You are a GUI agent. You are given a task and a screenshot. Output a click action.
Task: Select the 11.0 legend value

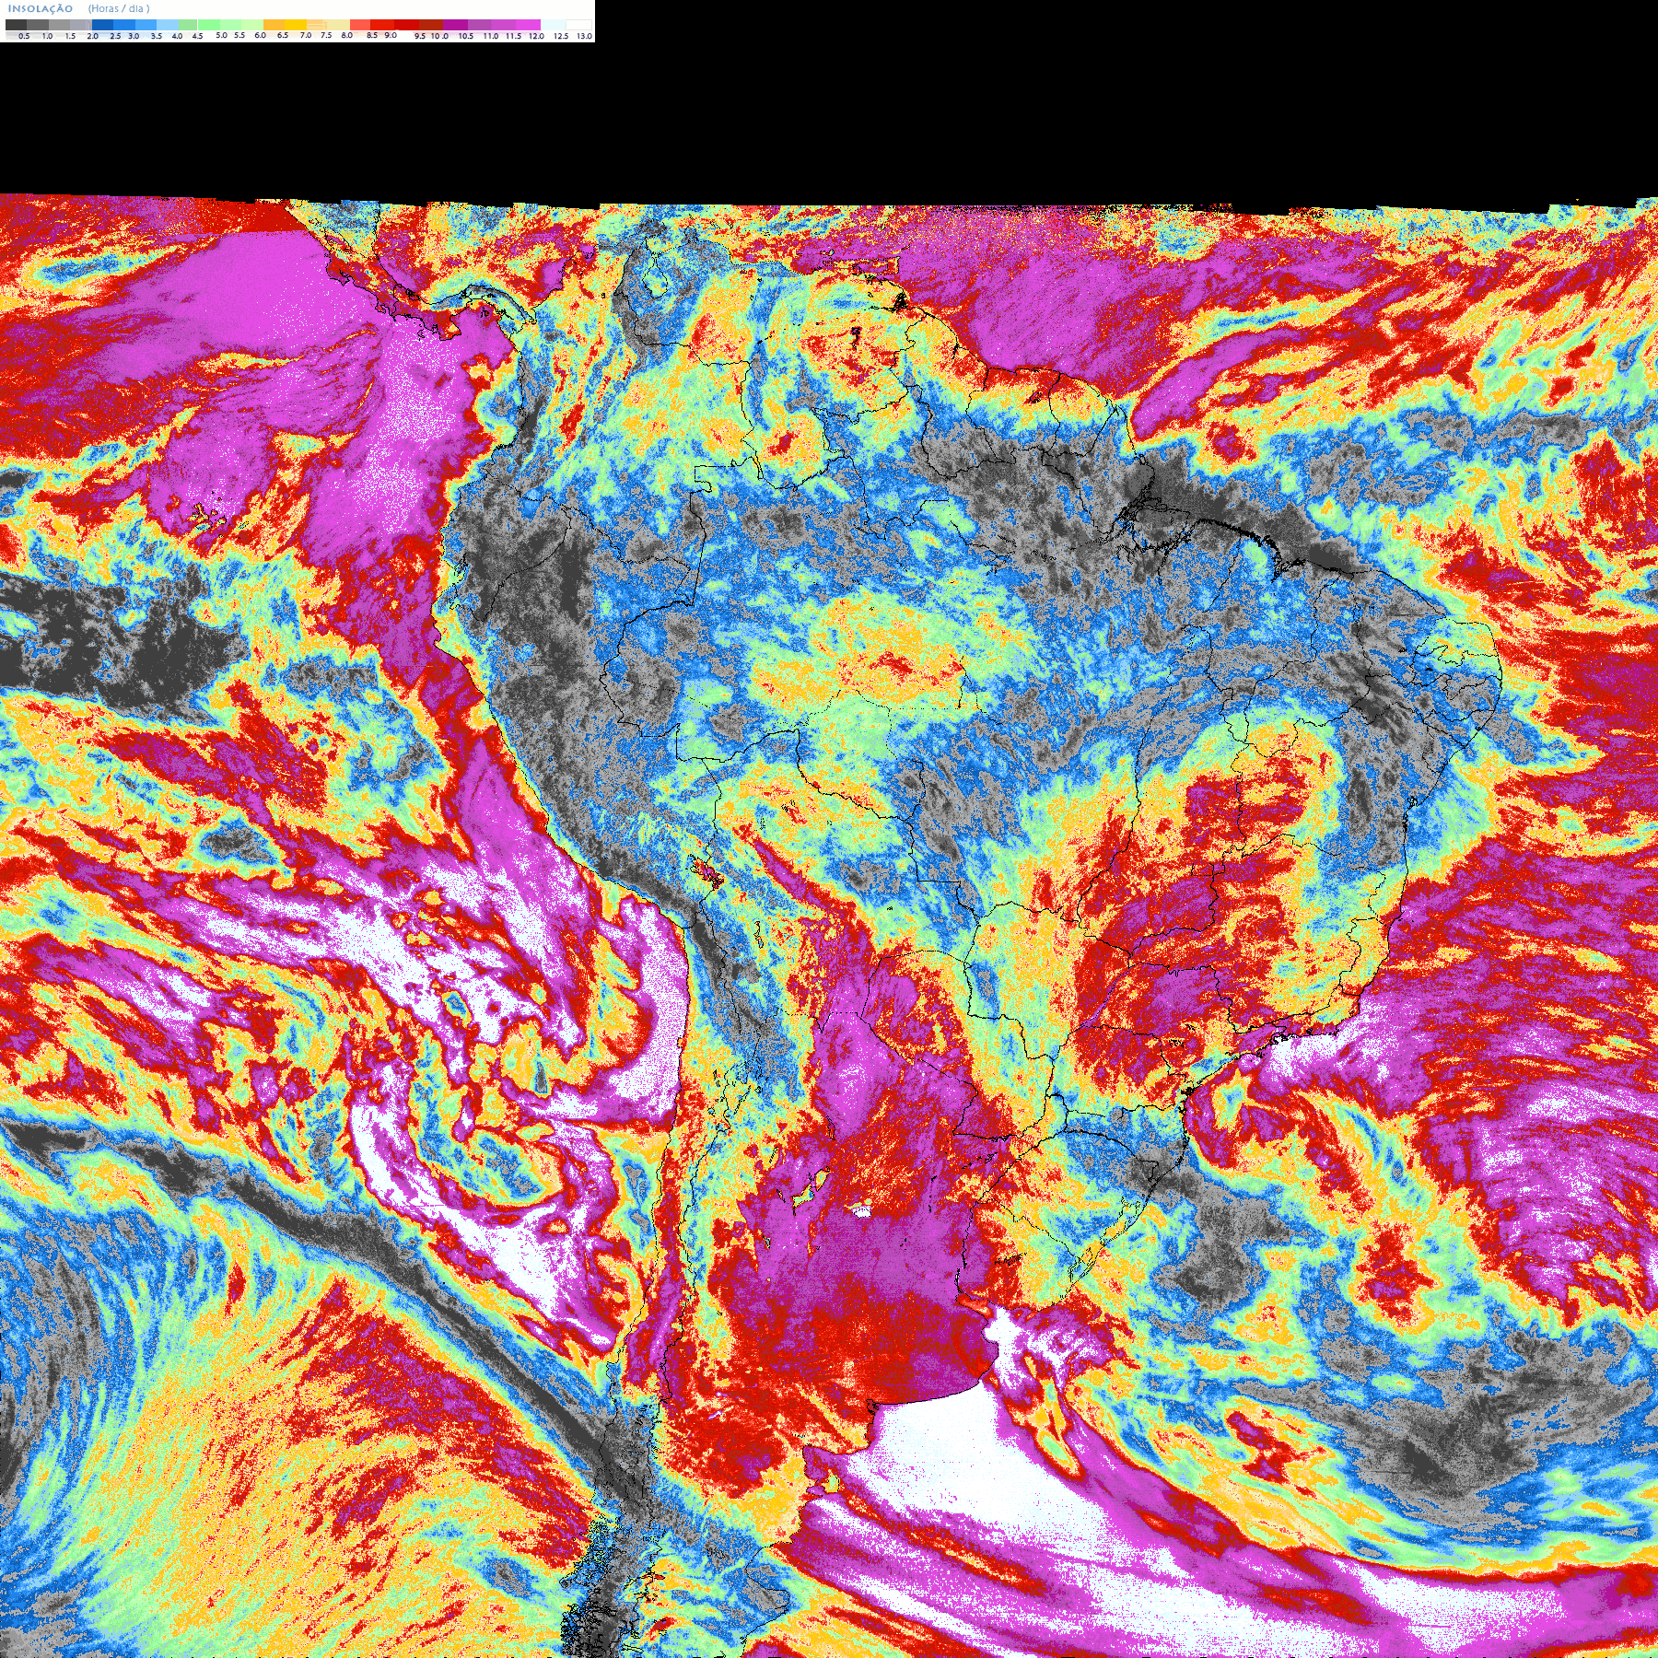[x=491, y=36]
